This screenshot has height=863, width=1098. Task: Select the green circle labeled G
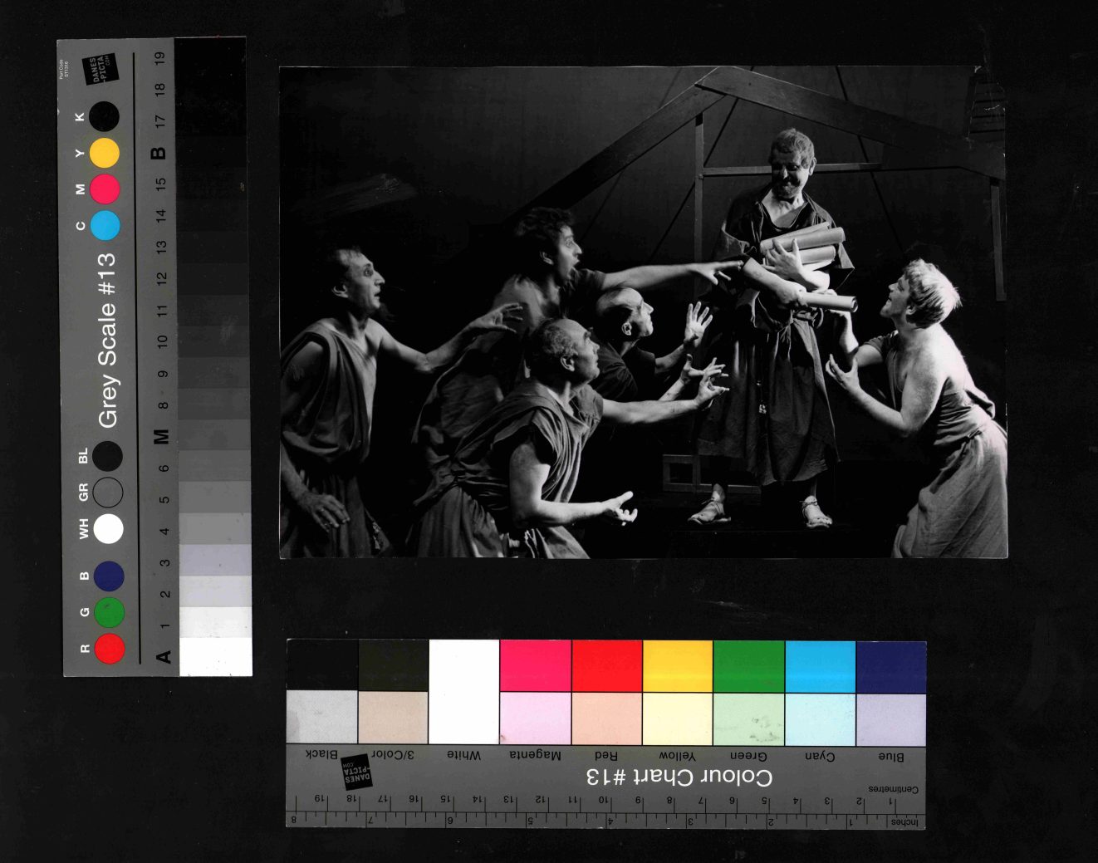tap(109, 612)
